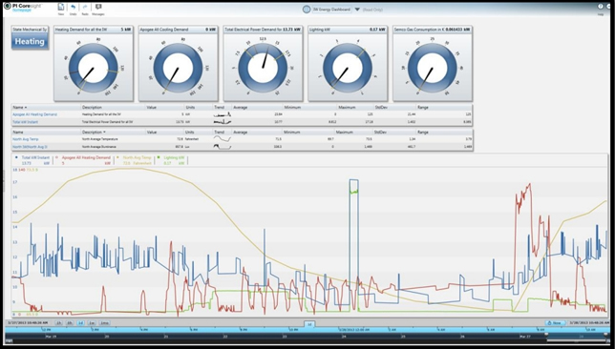
Task: Click the Help question mark icon
Action: point(600,7)
